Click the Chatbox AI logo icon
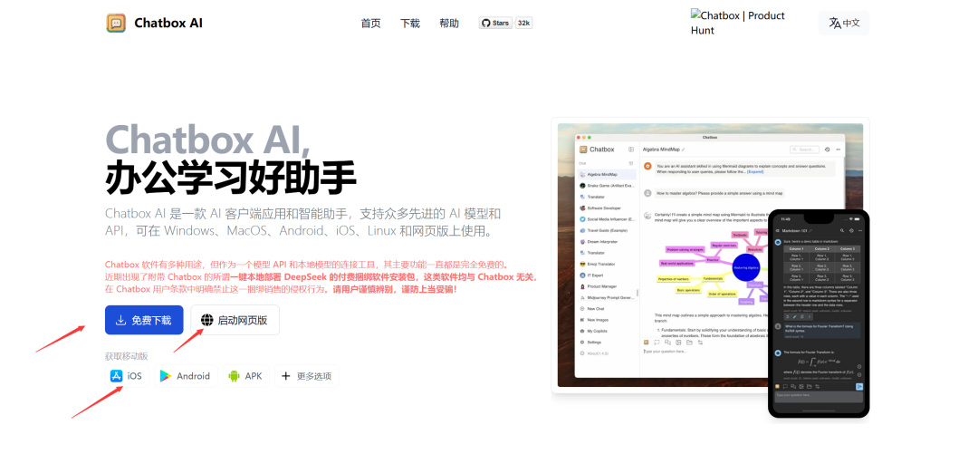The height and width of the screenshot is (454, 978). 115,23
